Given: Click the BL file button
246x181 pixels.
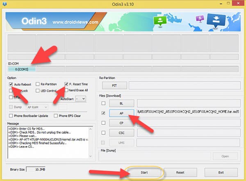Looking at the screenshot, I should 122,103.
